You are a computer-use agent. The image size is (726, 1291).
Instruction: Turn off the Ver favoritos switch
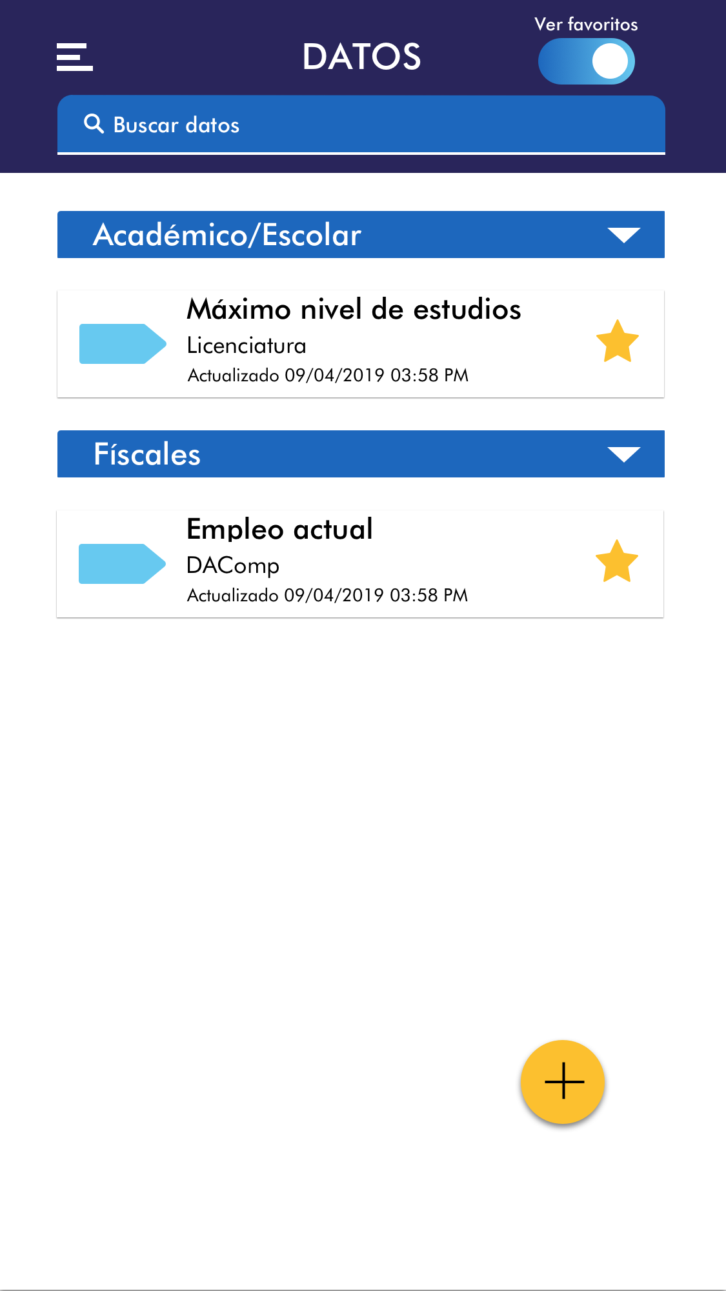click(x=587, y=62)
